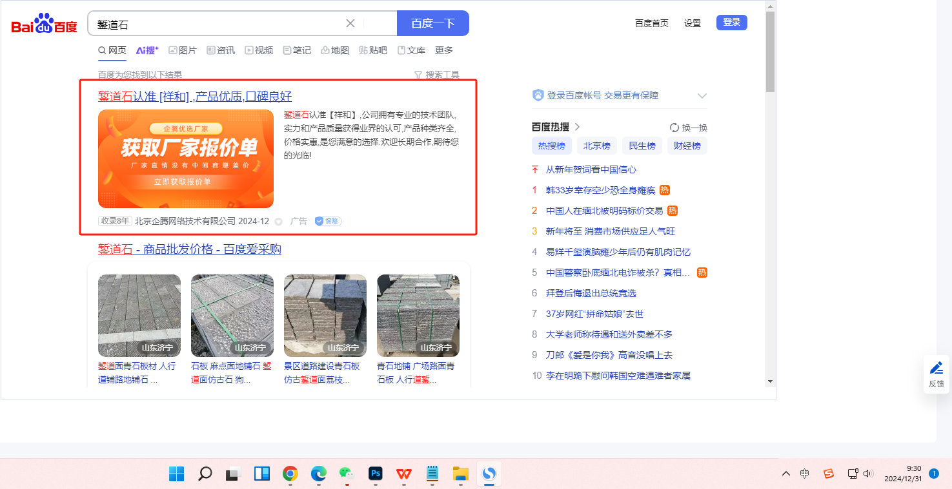952x489 pixels.
Task: Switch to the 图片 search tab
Action: coord(183,50)
